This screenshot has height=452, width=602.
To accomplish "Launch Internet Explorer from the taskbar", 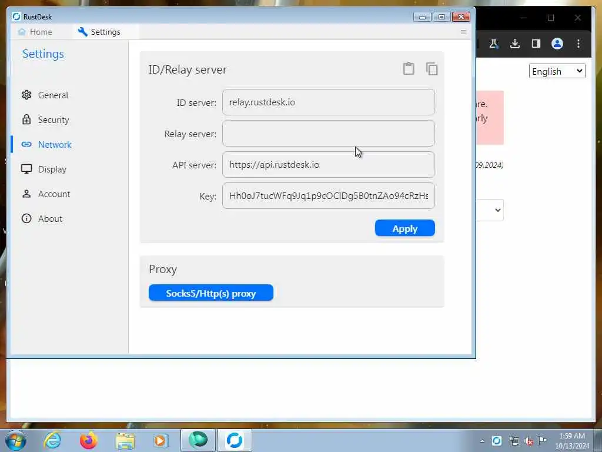I will 52,440.
